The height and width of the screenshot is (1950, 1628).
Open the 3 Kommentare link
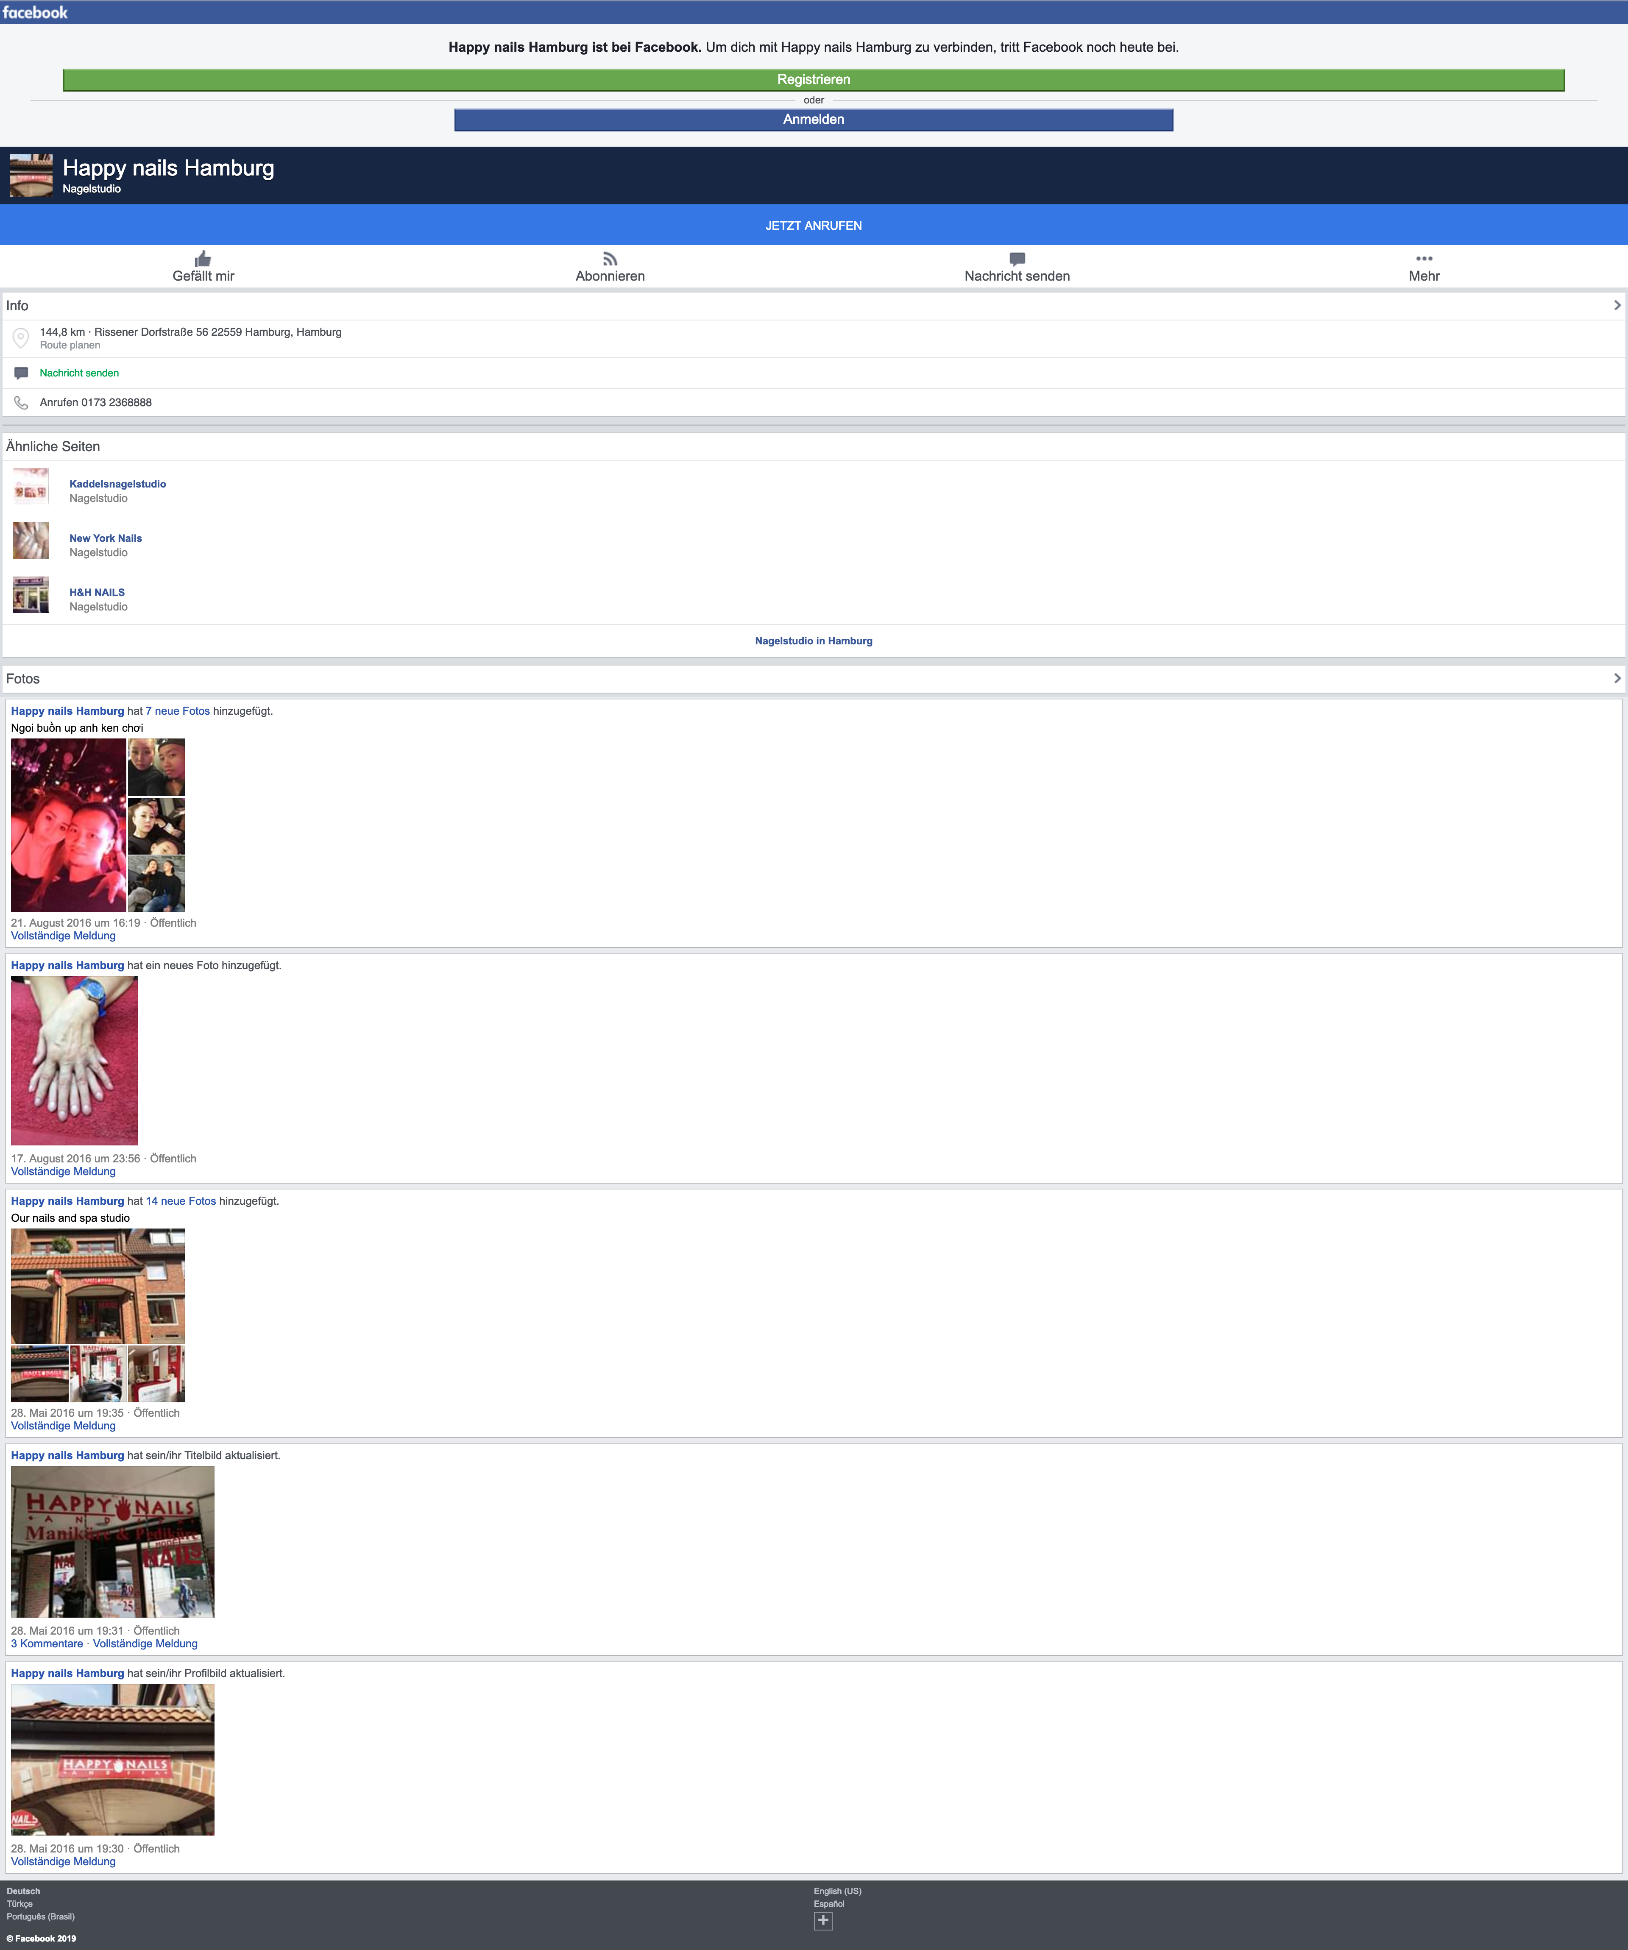47,1644
